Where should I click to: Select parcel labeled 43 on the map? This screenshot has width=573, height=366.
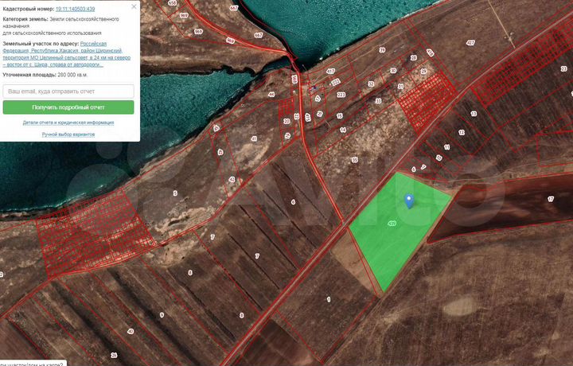tap(220, 152)
